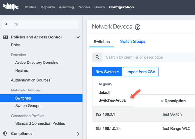
Task: Click Import from CSV button
Action: [141, 72]
